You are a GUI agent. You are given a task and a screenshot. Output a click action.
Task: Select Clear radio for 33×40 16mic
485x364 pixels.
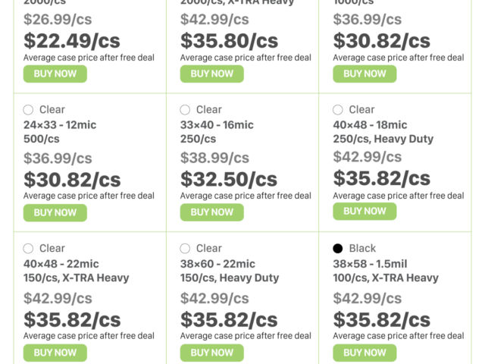coord(185,110)
